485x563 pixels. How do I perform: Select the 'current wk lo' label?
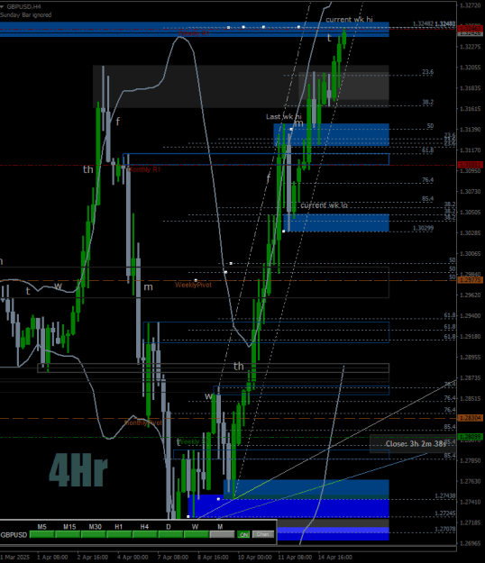coord(324,205)
